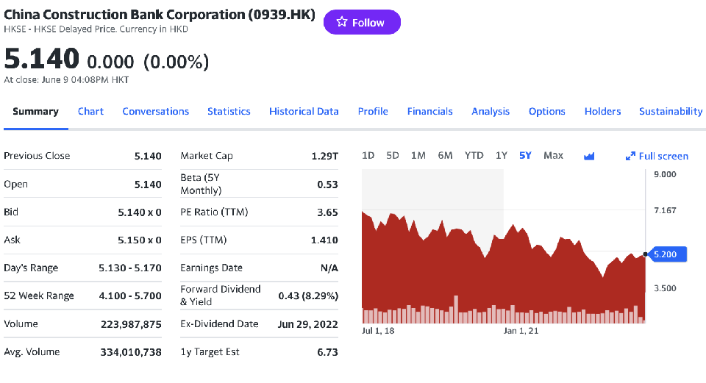The width and height of the screenshot is (706, 383).
Task: Open the Holders tab
Action: pos(602,111)
